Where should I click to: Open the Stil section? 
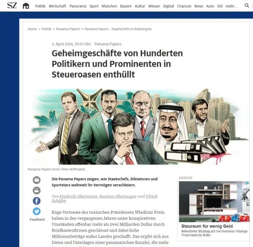[x=220, y=6]
